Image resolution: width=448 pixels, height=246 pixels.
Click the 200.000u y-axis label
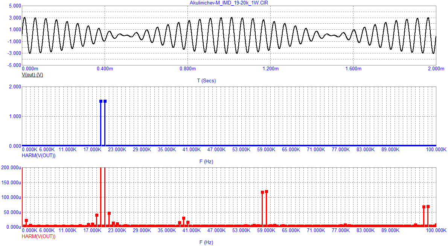11,167
